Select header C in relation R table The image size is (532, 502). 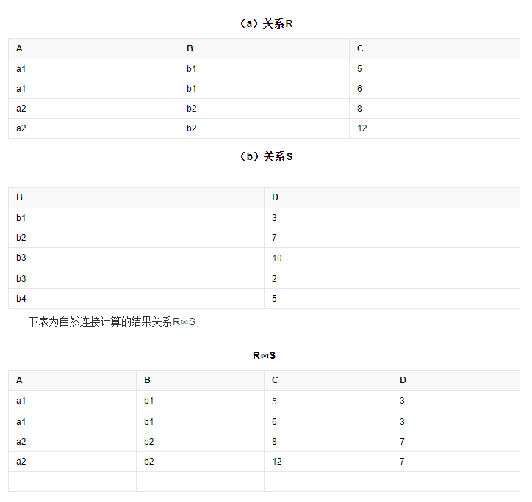[360, 48]
